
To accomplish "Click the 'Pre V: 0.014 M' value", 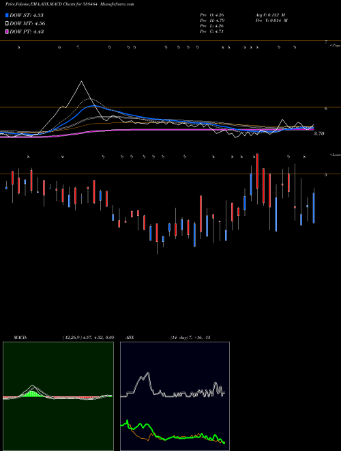I will click(271, 20).
